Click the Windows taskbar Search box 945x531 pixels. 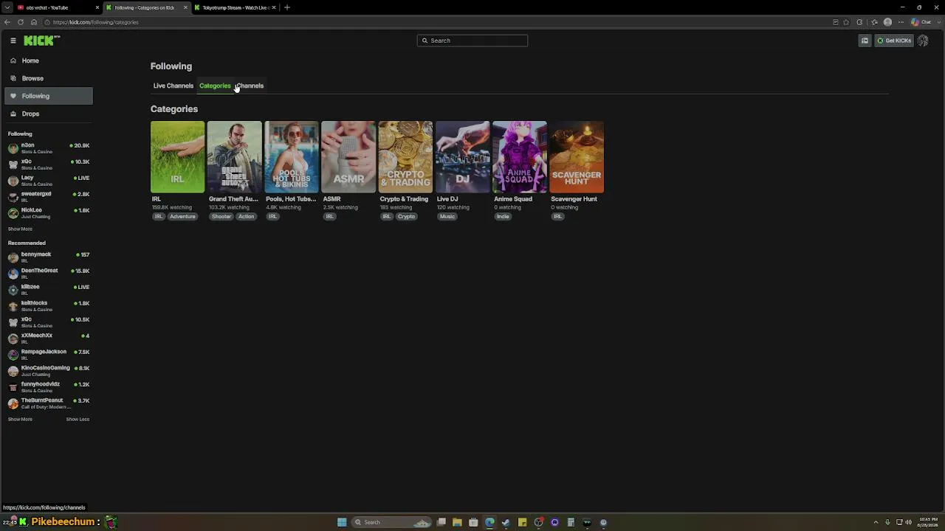(x=392, y=522)
